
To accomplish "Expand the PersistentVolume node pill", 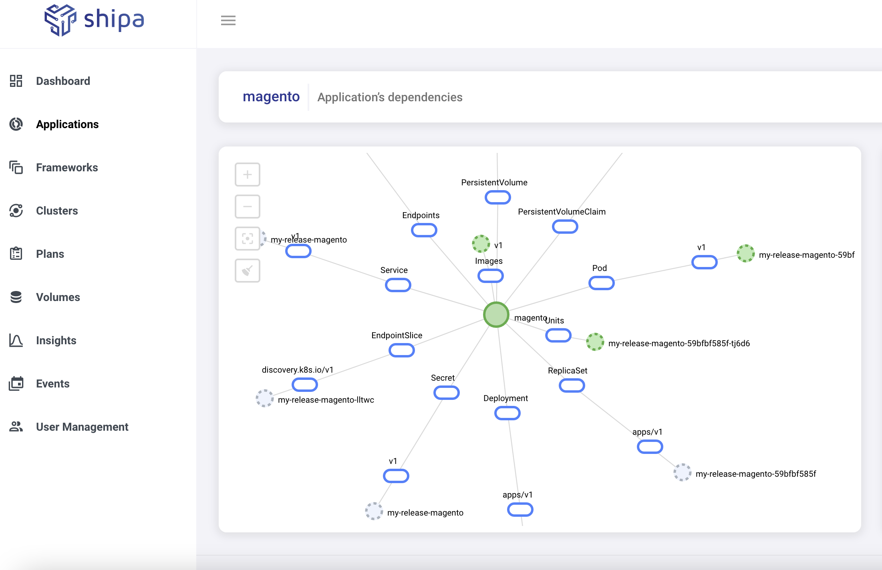I will (x=497, y=197).
